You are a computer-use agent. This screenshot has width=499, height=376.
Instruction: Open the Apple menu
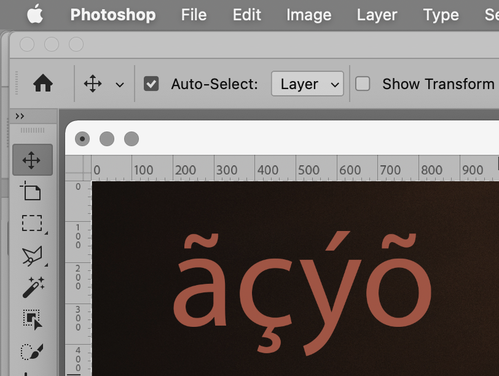click(x=35, y=15)
